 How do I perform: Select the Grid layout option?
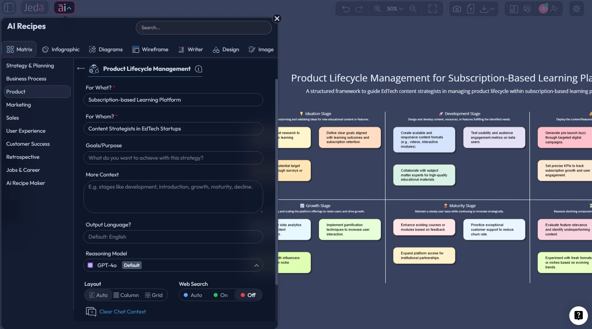154,295
